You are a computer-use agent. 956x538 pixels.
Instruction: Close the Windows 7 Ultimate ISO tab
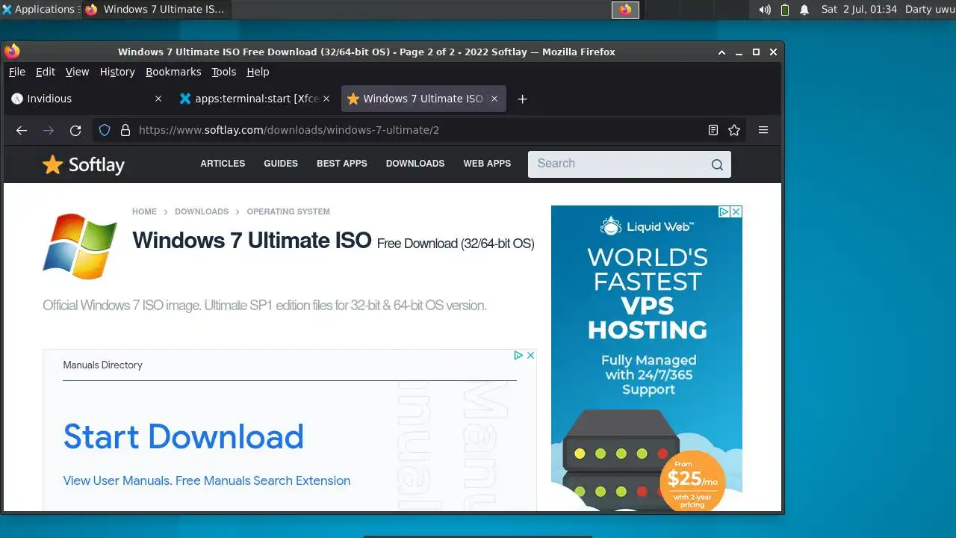tap(494, 99)
